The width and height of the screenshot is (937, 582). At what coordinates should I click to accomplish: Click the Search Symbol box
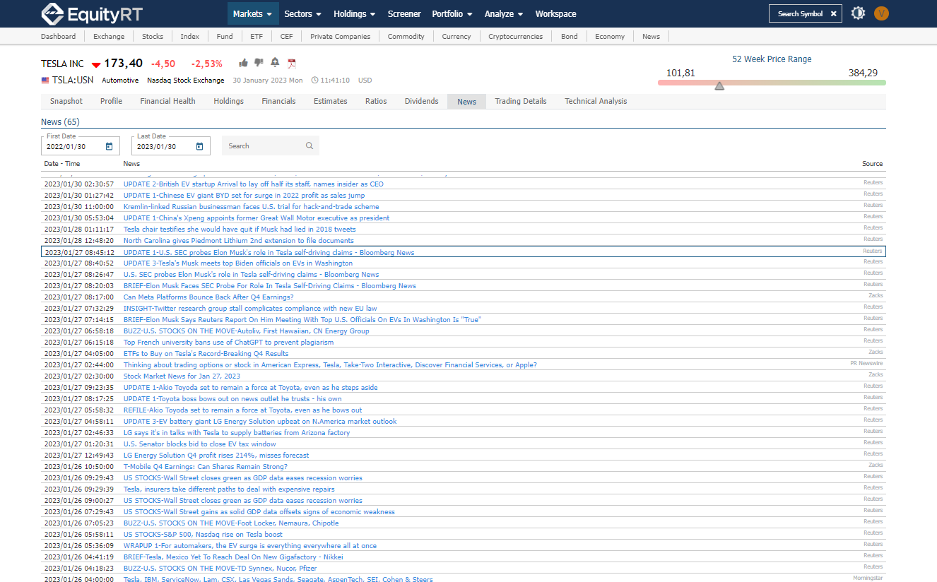(806, 13)
